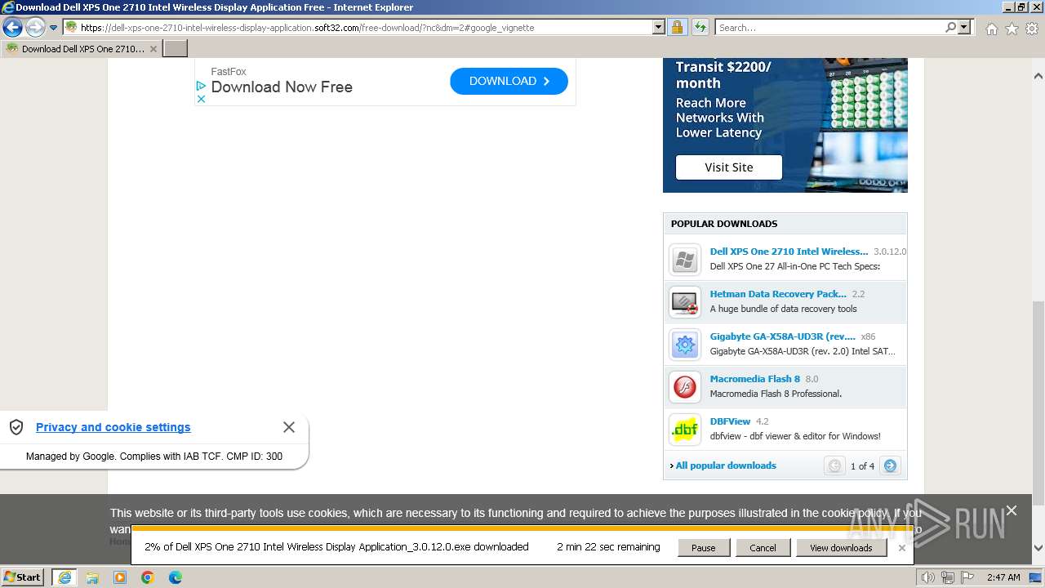
Task: Expand the address bar autocomplete dropdown
Action: coord(659,27)
